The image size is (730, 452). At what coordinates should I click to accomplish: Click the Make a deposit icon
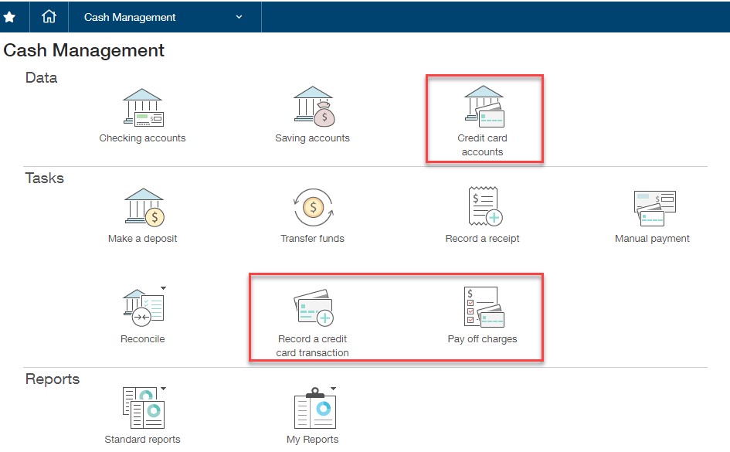(x=143, y=207)
